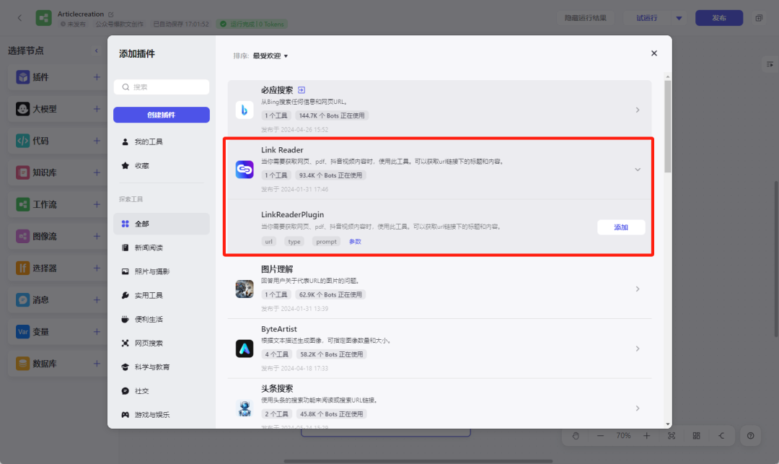The height and width of the screenshot is (464, 779).
Task: Select the 社交 category
Action: click(161, 390)
